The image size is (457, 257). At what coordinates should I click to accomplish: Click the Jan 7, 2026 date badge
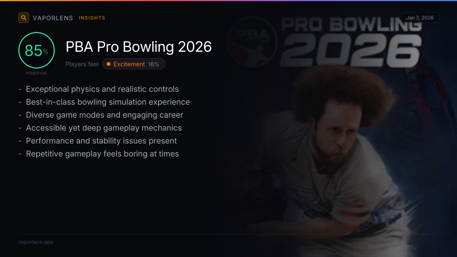420,18
